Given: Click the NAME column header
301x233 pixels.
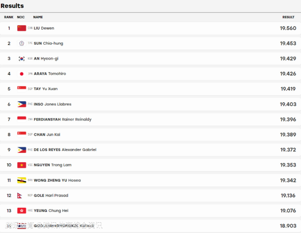Looking at the screenshot, I should [x=38, y=17].
